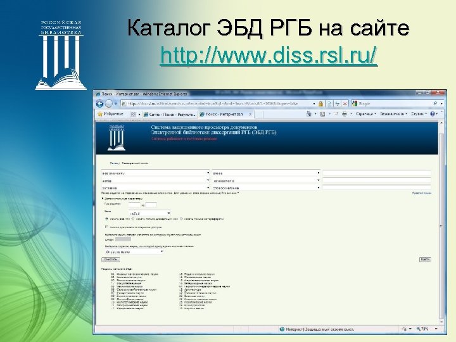456x342 pixels.
Task: Select 'искать только авторефераты' radio button
Action: [182, 218]
